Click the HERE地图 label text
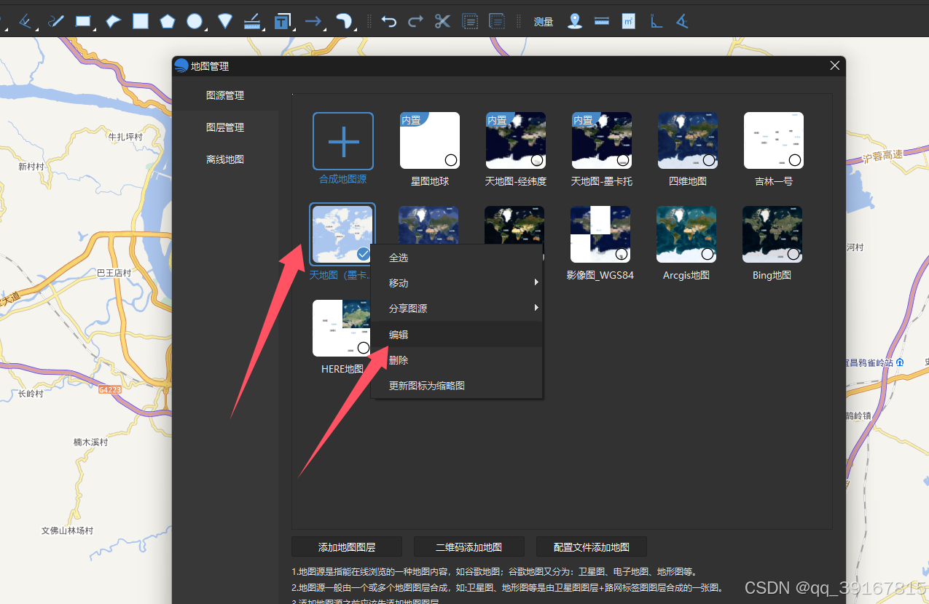929x604 pixels. pyautogui.click(x=342, y=369)
